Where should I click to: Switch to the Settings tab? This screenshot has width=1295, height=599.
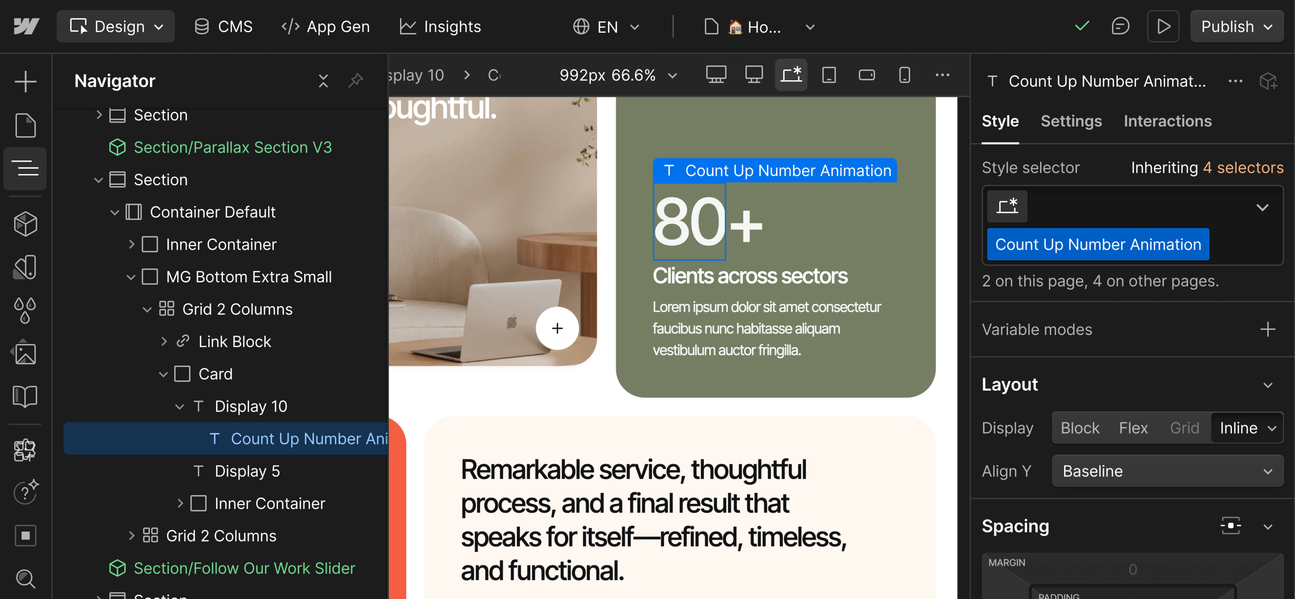pyautogui.click(x=1071, y=121)
